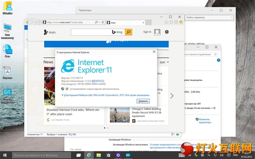Screen dimensions: 255x159
Task: Open a new blank tab
Action: tap(148, 22)
